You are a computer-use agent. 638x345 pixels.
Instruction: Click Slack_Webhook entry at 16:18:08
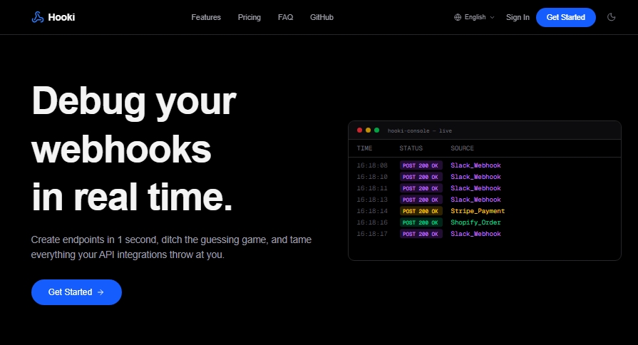click(x=475, y=165)
